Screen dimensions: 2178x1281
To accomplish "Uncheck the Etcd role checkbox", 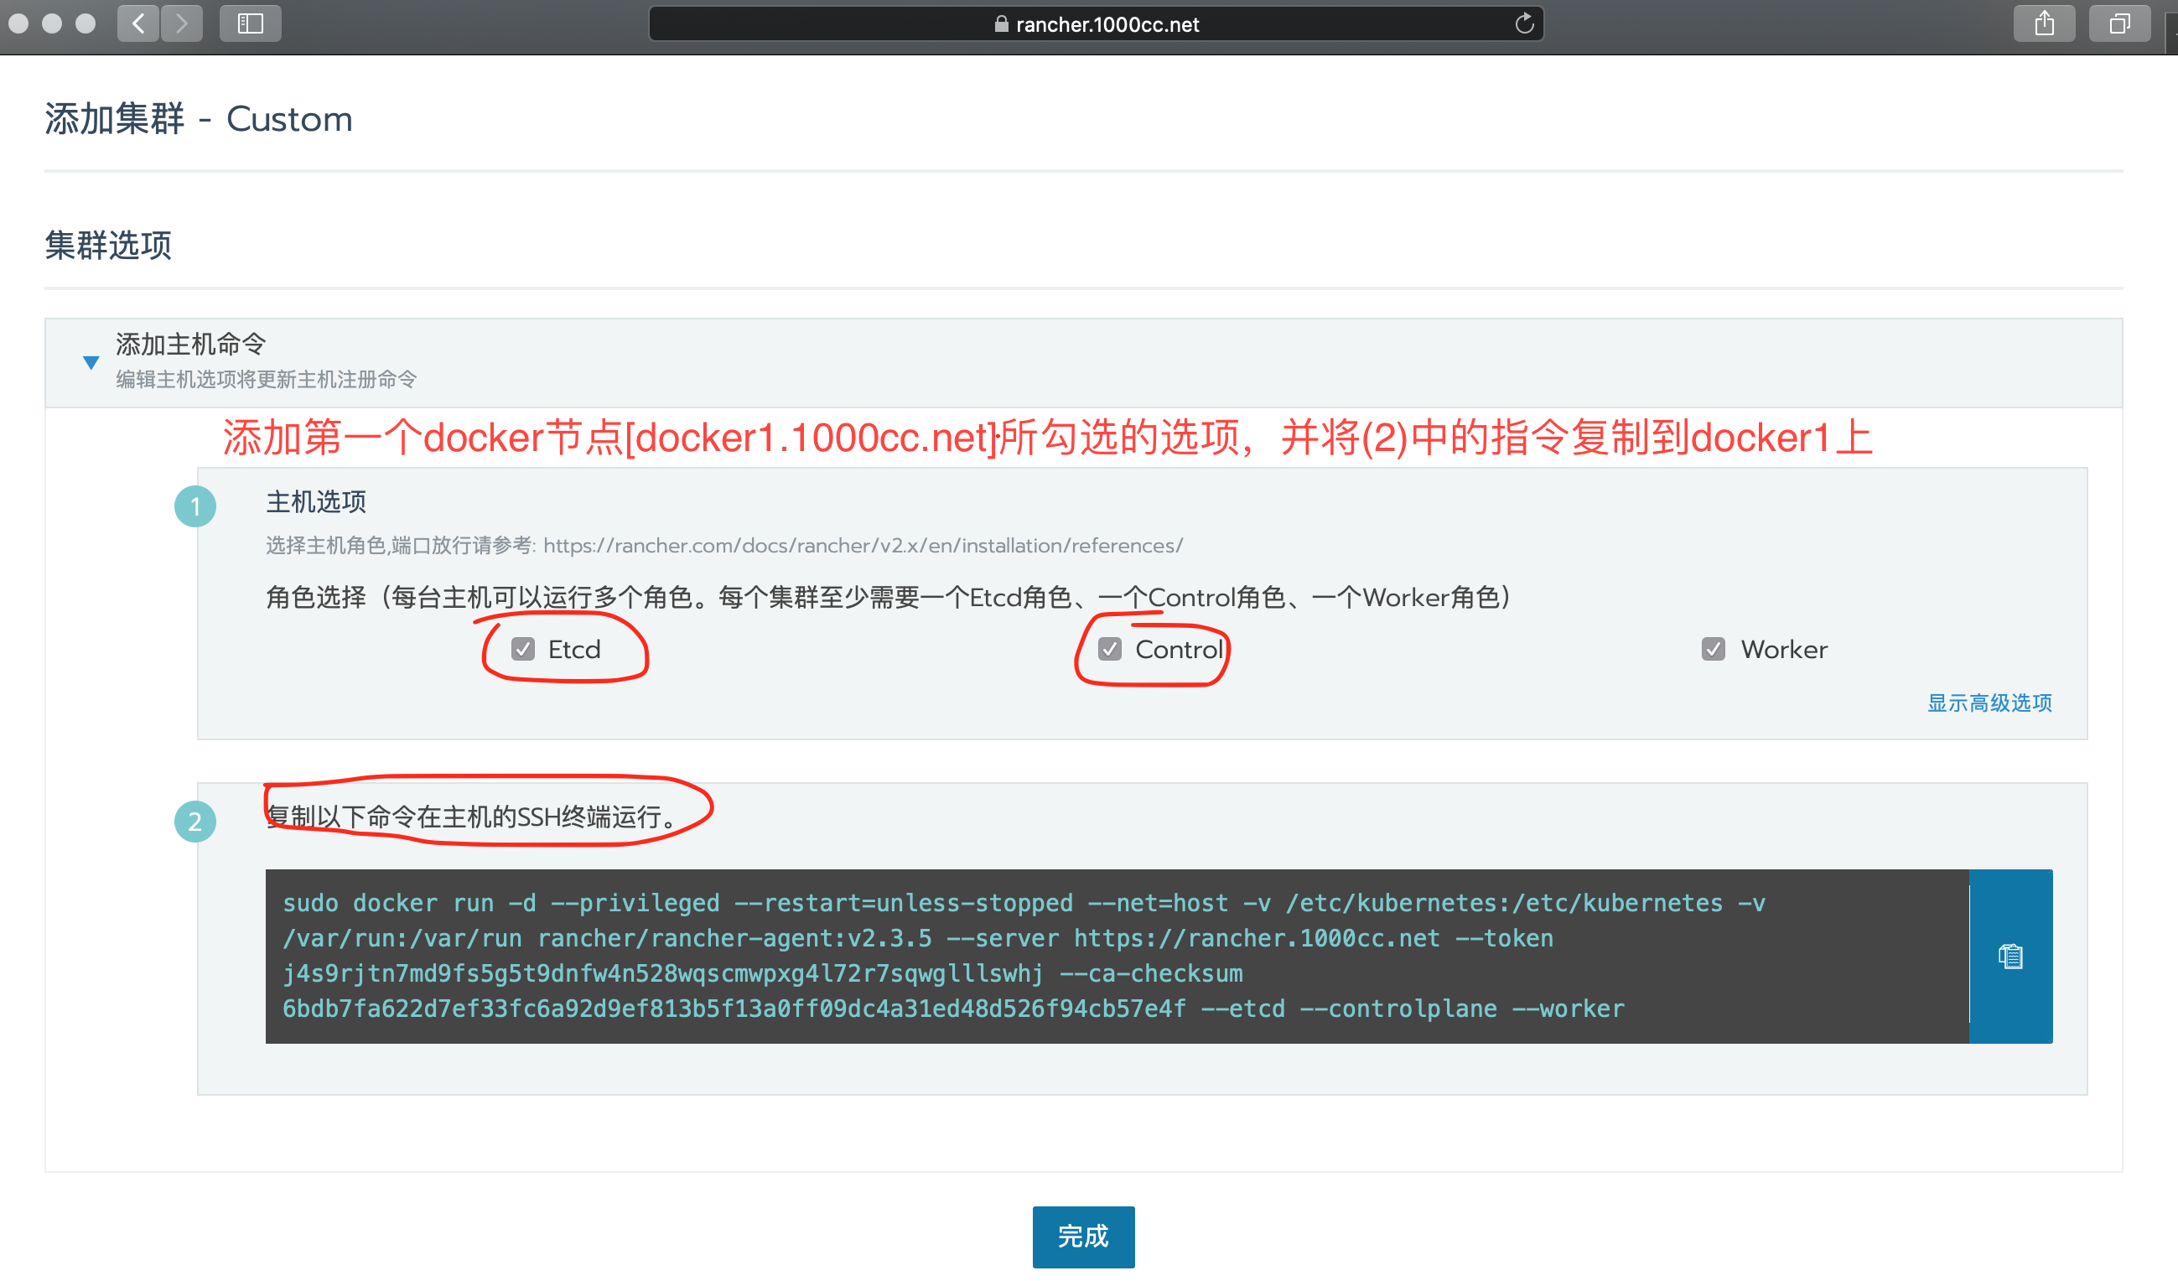I will coord(523,649).
